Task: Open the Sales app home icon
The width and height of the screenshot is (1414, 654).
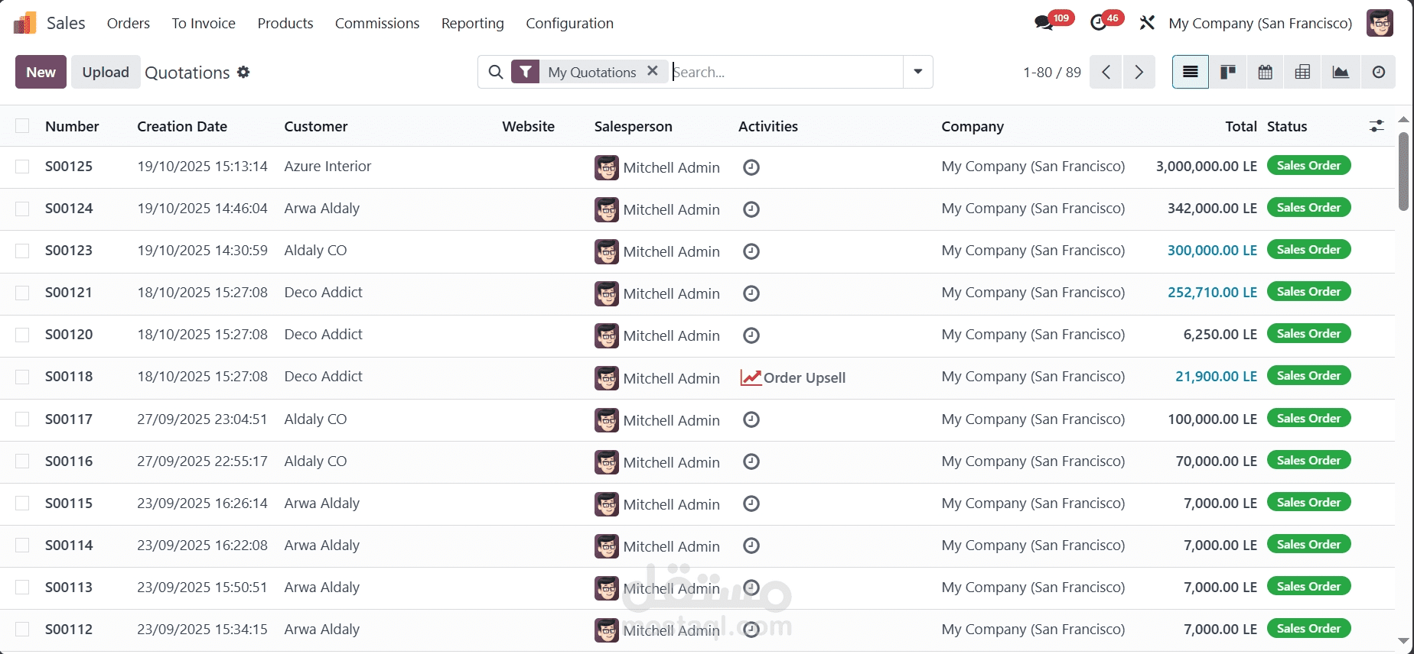Action: (24, 24)
